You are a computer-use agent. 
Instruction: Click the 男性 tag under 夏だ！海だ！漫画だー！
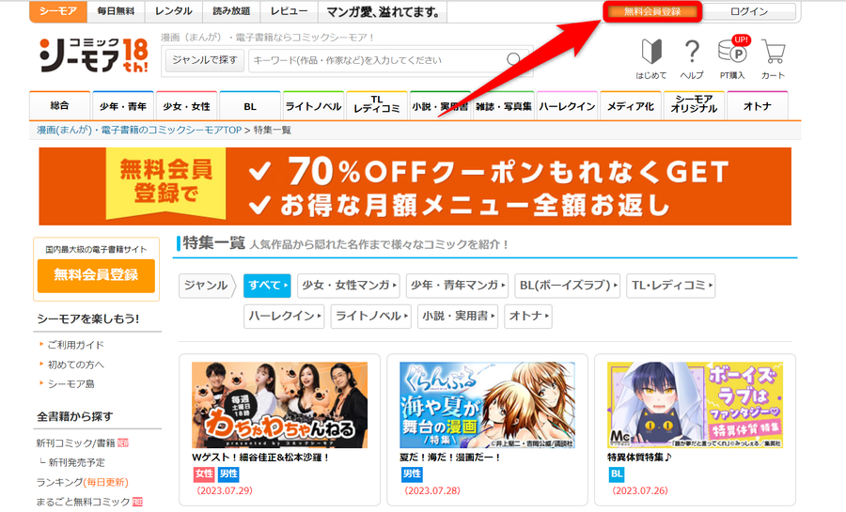click(x=411, y=473)
